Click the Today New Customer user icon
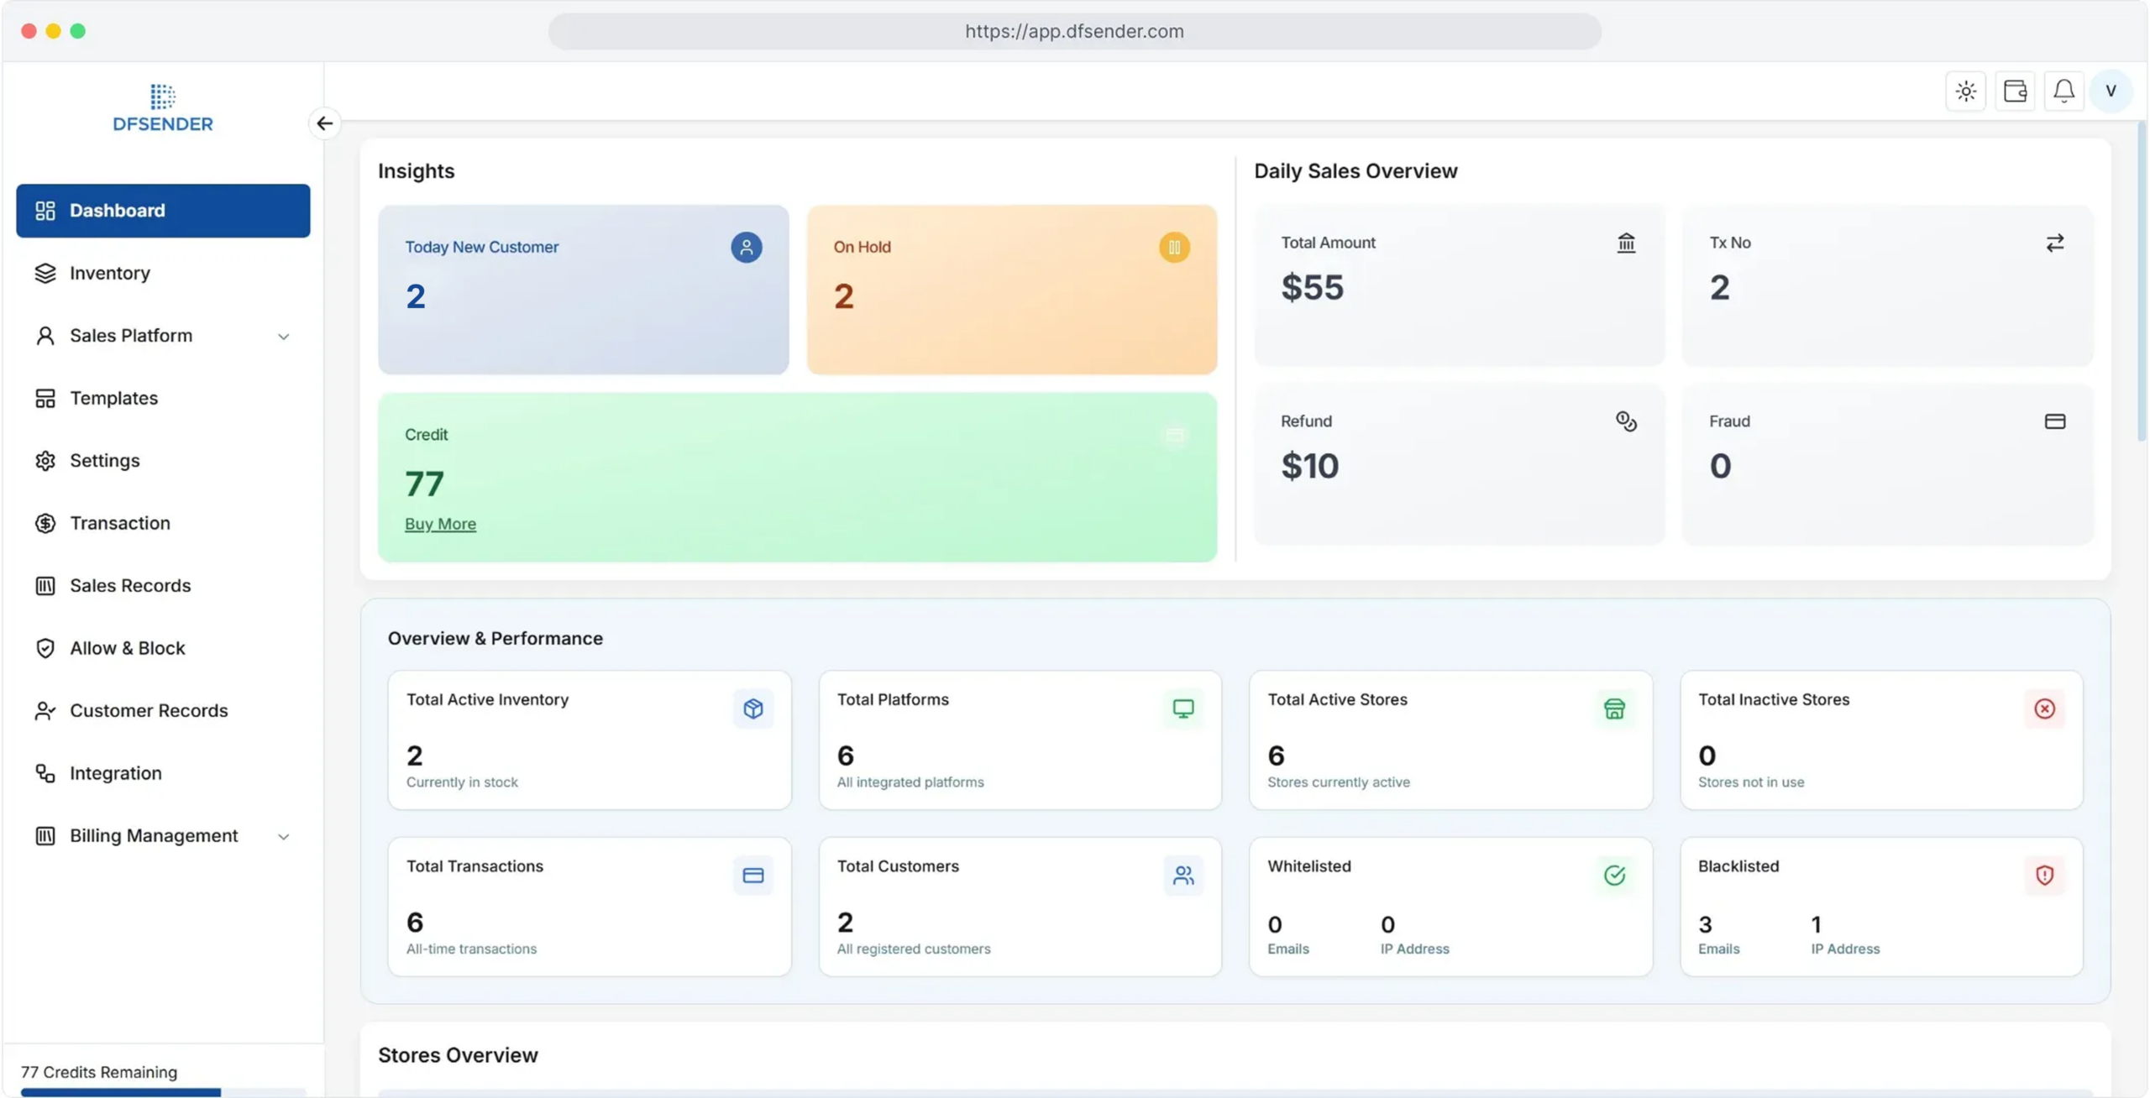This screenshot has height=1098, width=2150. point(746,247)
